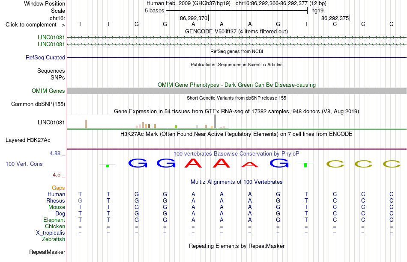
Task: Click 'Short Genetic Variants from dbSNP' title
Action: [236, 98]
